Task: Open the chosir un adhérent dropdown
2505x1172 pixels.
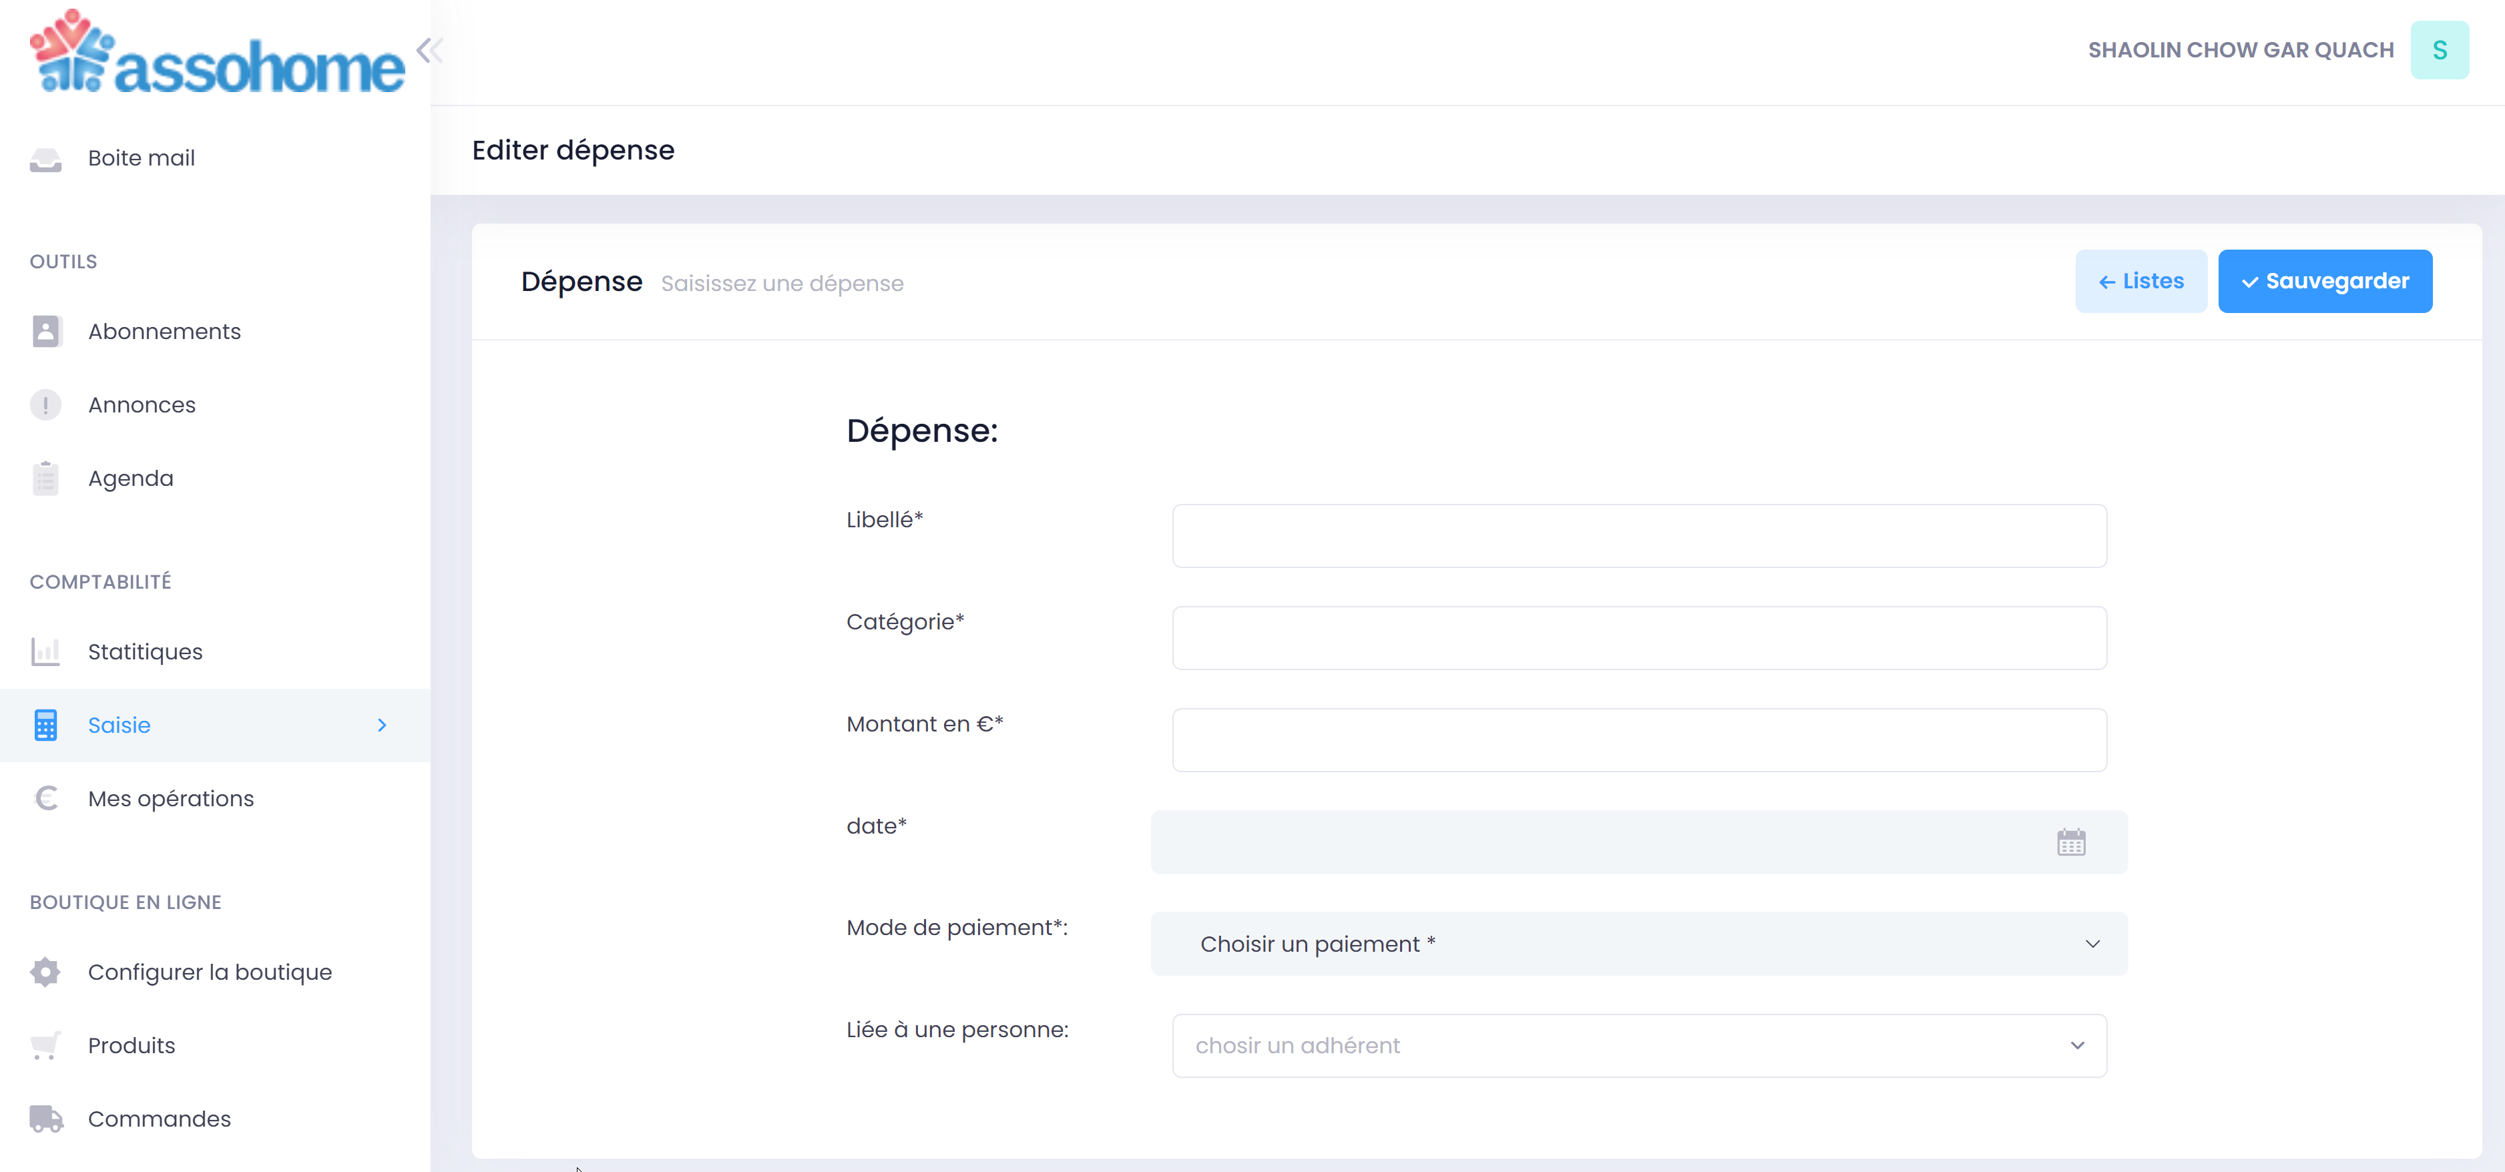Action: coord(1638,1046)
